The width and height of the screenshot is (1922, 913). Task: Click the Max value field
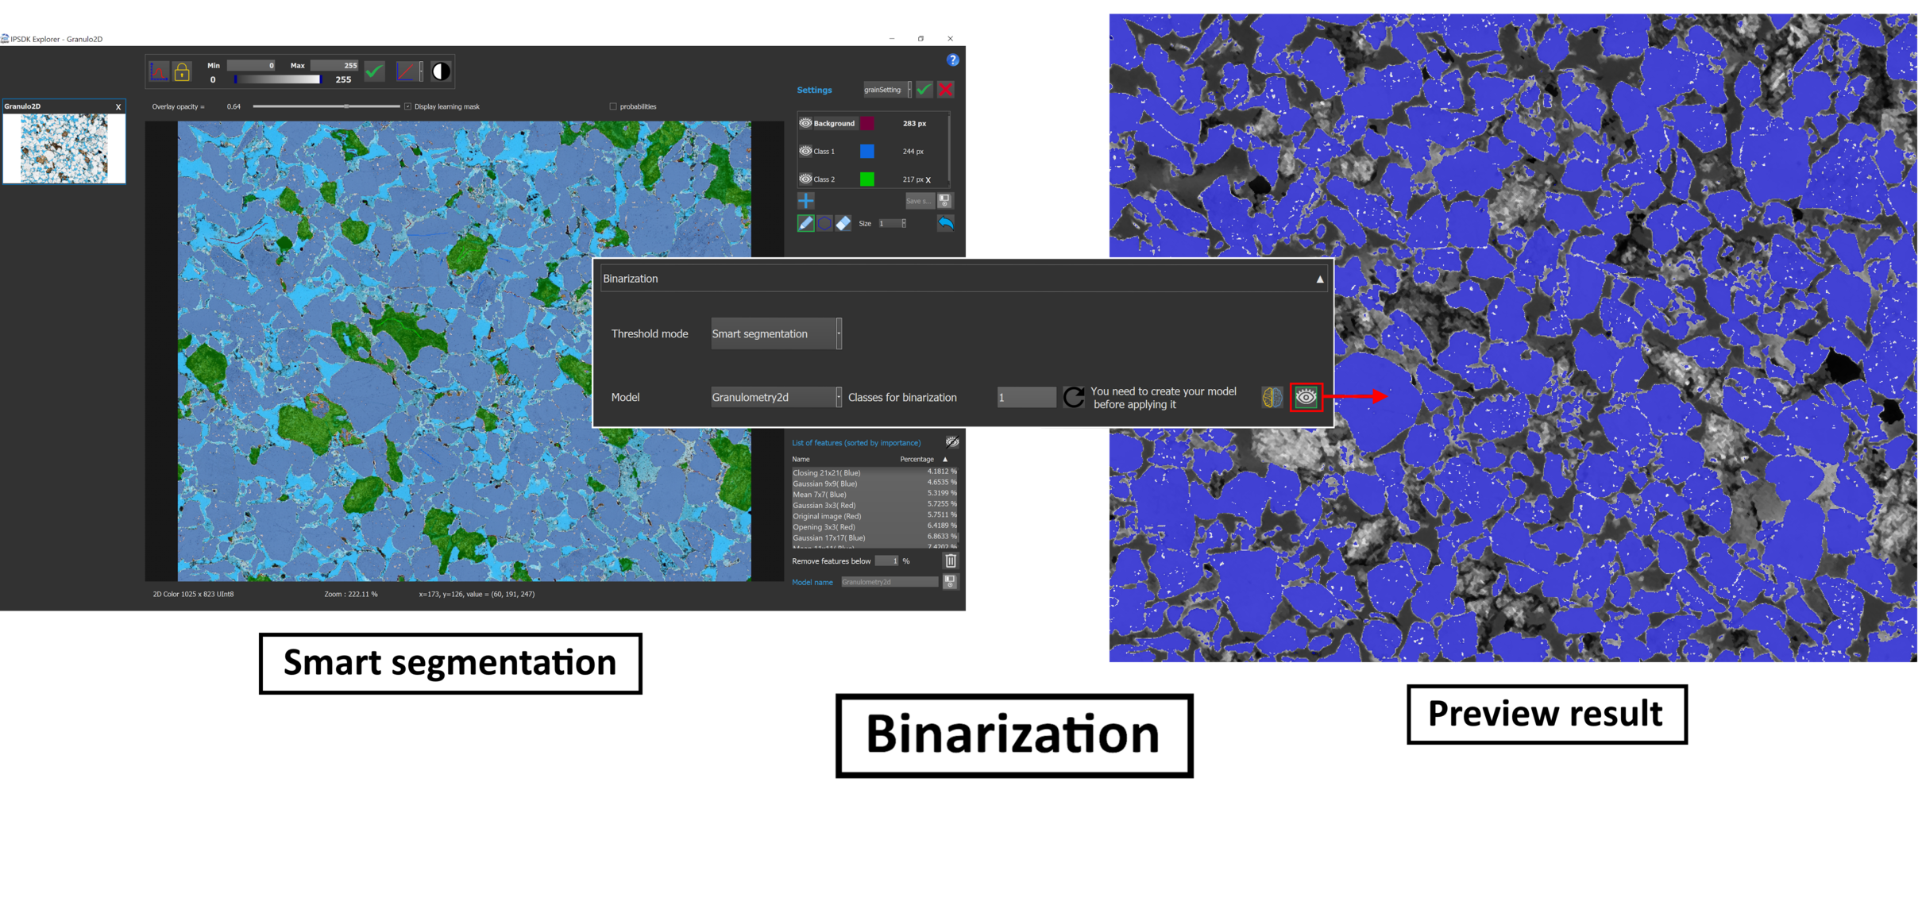[x=334, y=65]
